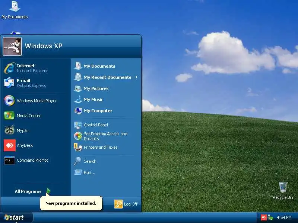Image resolution: width=298 pixels, height=223 pixels.
Task: Click the Search magnifier icon
Action: click(77, 161)
